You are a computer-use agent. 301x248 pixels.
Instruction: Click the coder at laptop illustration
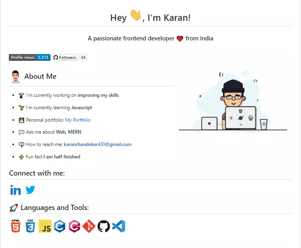pos(233,102)
